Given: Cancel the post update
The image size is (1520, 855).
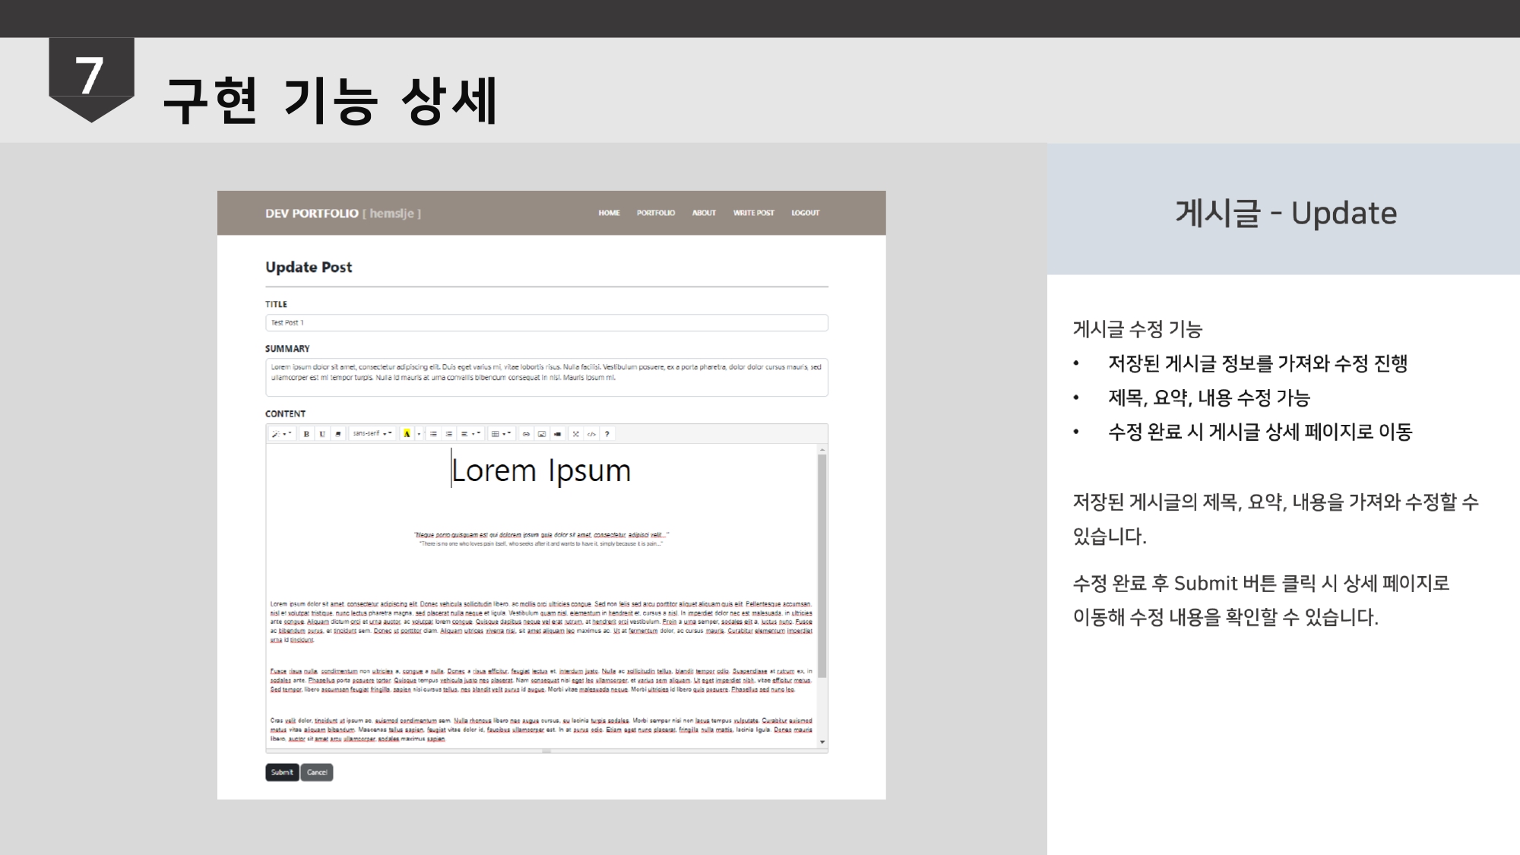Looking at the screenshot, I should pyautogui.click(x=317, y=772).
